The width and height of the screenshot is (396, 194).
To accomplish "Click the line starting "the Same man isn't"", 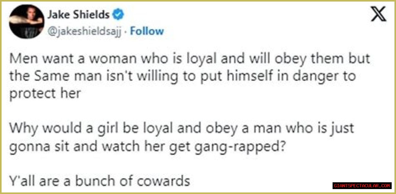I will 182,77.
